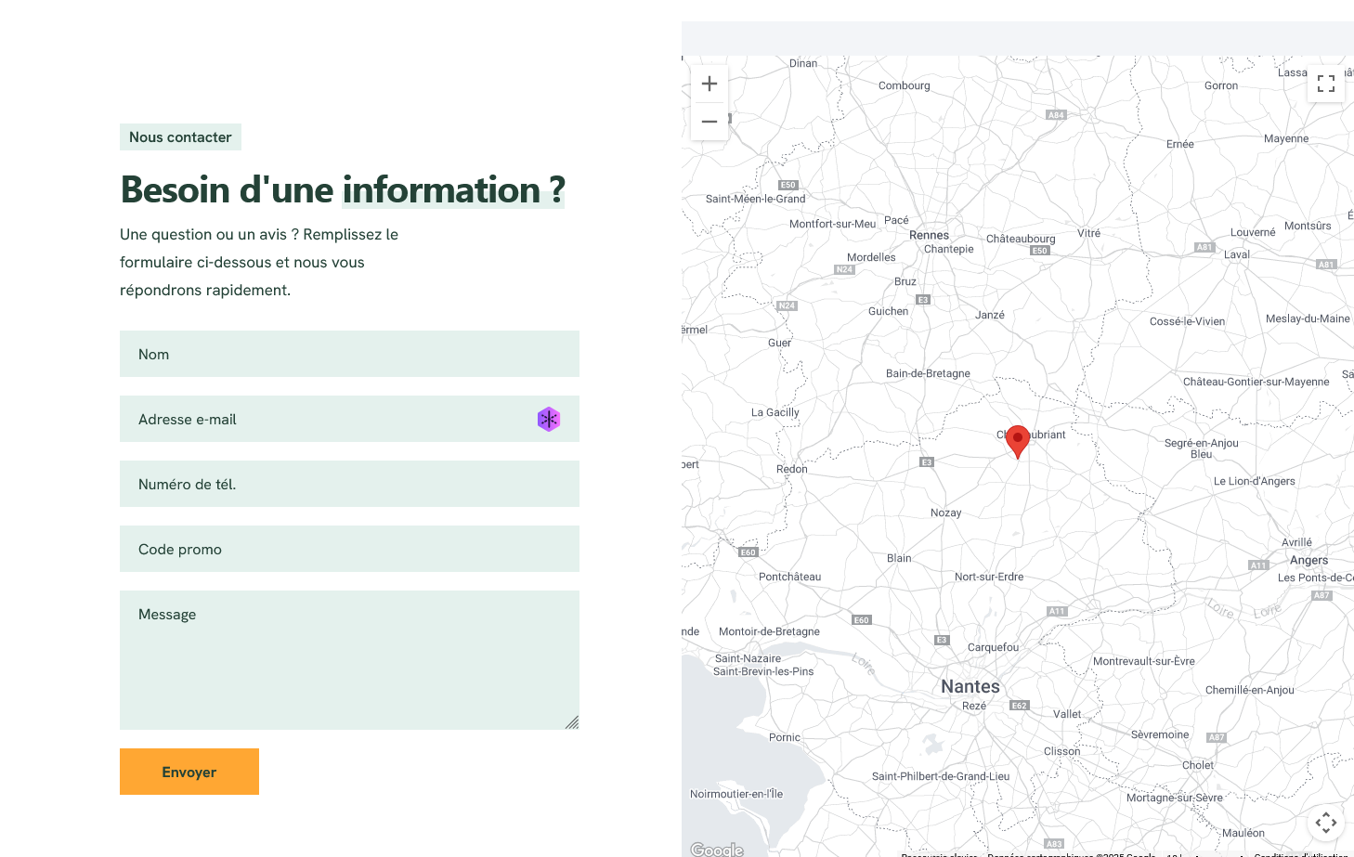This screenshot has width=1354, height=857.
Task: Click Saint-Philbert-de-Grand-Lieu on map
Action: tap(941, 776)
